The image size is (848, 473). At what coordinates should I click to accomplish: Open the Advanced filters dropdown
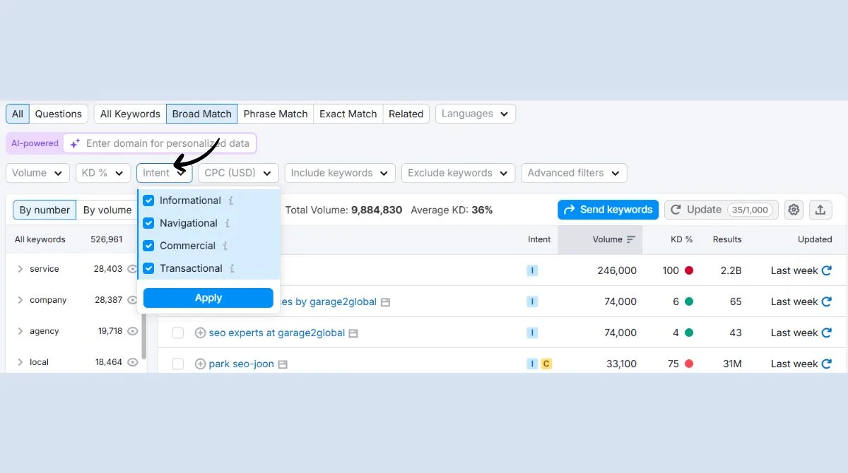(574, 173)
